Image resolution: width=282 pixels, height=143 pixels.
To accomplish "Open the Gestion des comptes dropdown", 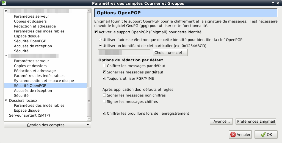I will coord(48,125).
